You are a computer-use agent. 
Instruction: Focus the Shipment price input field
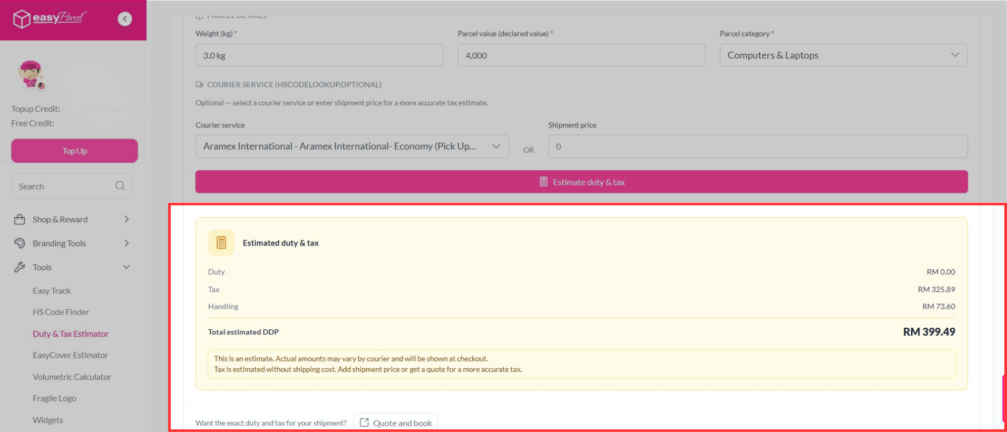(757, 146)
